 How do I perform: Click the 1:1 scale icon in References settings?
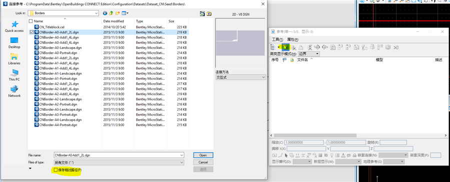pos(297,155)
